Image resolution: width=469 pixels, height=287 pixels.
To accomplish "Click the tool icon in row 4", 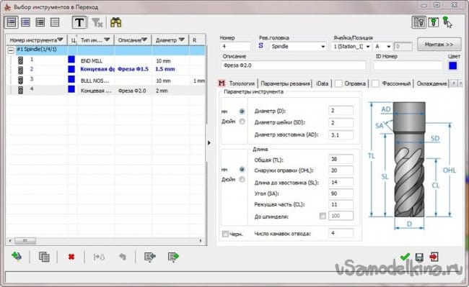I will click(x=20, y=90).
